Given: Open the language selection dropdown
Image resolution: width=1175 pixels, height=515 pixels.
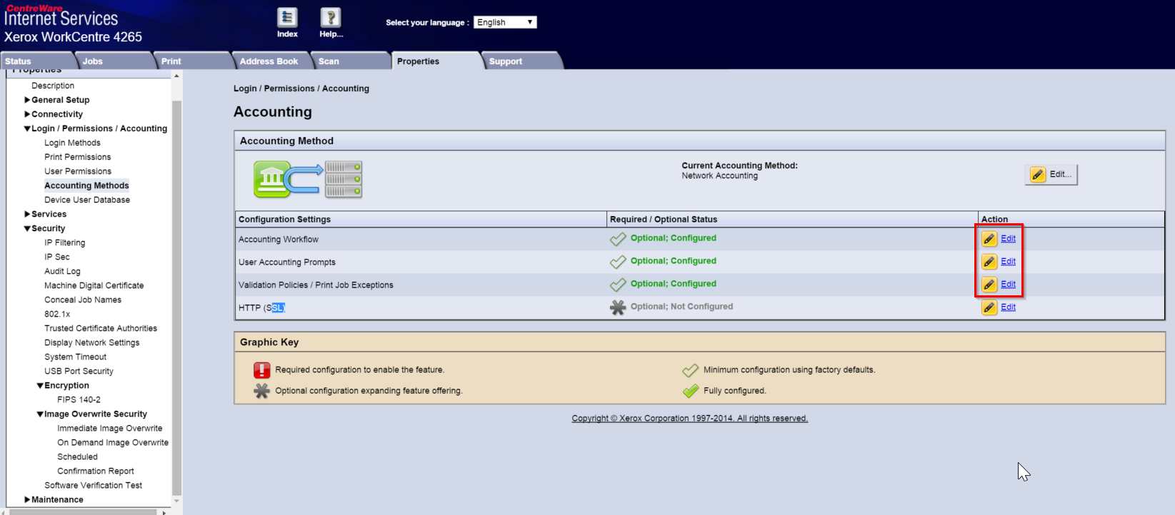Looking at the screenshot, I should pyautogui.click(x=505, y=22).
